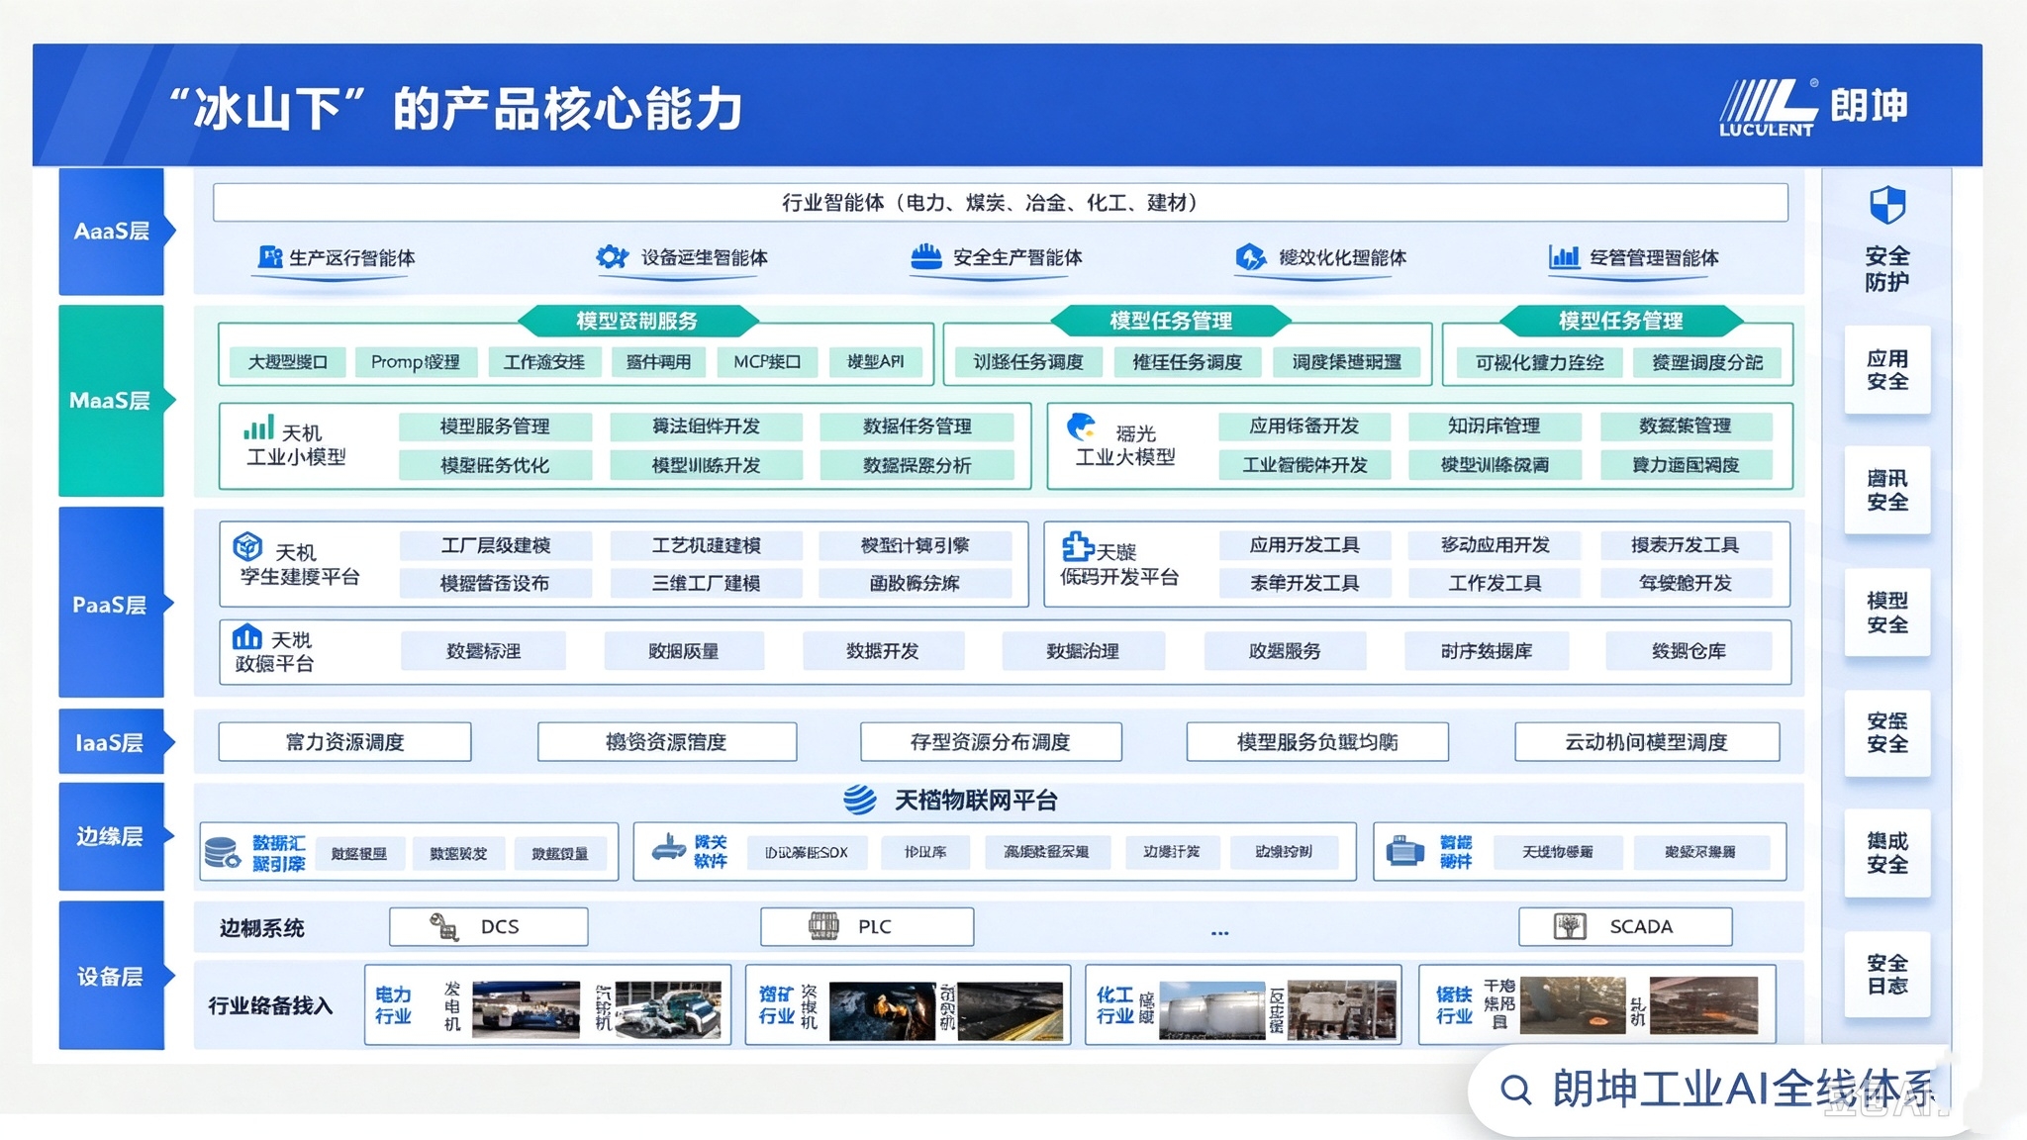Click the 模型安全 security card
The width and height of the screenshot is (2027, 1140).
click(x=1887, y=613)
